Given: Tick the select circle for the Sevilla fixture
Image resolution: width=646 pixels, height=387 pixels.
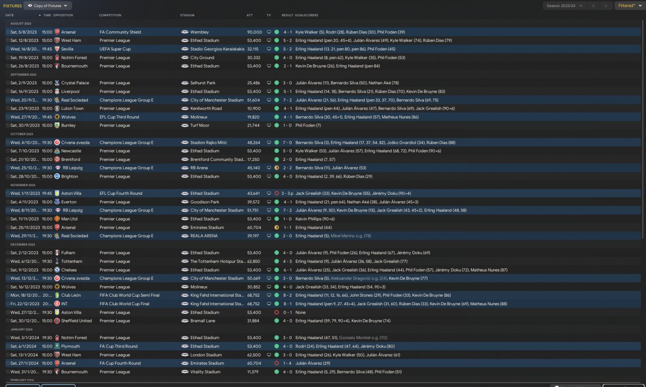Looking at the screenshot, I should 8,49.
